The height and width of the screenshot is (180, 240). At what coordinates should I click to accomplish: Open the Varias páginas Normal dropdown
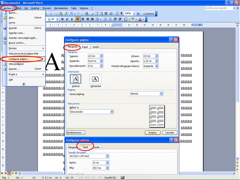[161, 94]
